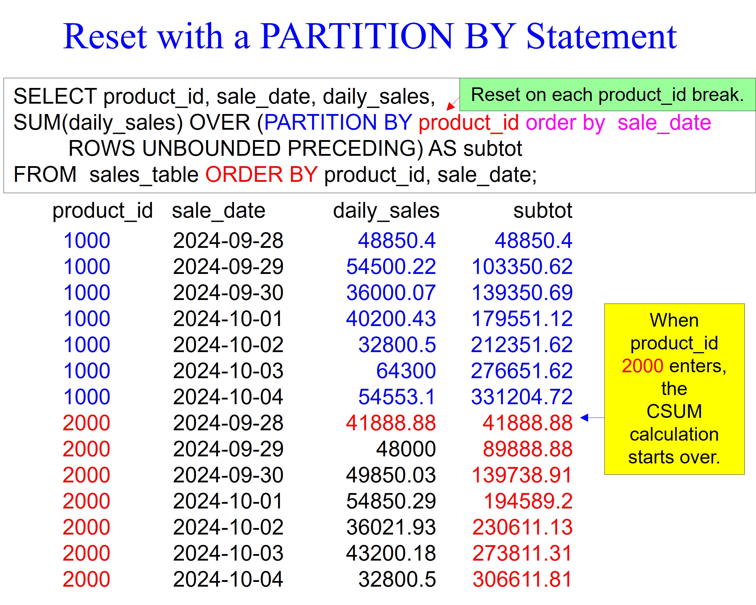756x605 pixels.
Task: Click the daily_sales value 48000
Action: tap(406, 449)
